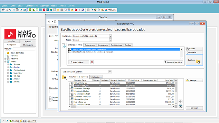The height and width of the screenshot is (123, 219).
Task: Click the red briefcase toolbar icon
Action: 44,10
